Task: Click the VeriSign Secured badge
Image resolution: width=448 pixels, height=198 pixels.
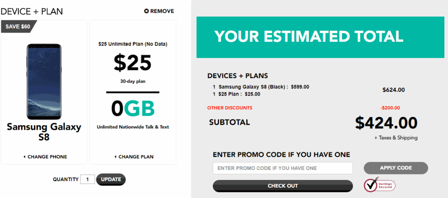Action: click(380, 184)
